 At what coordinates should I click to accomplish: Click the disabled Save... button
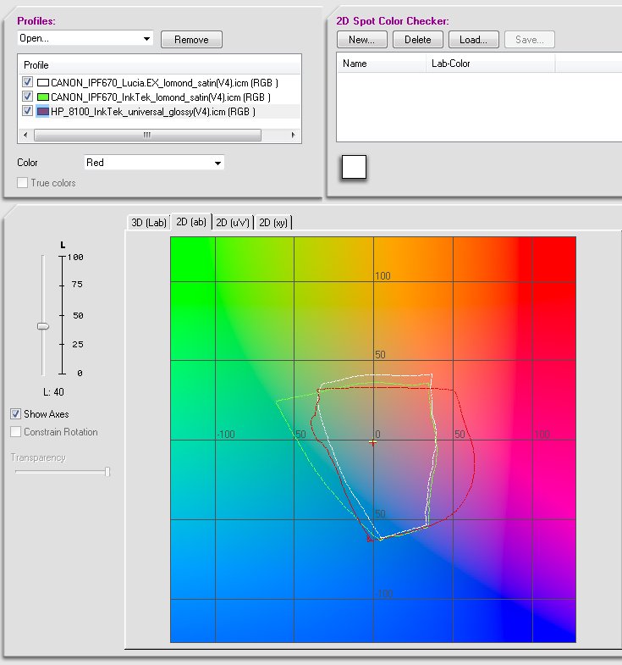[x=530, y=40]
